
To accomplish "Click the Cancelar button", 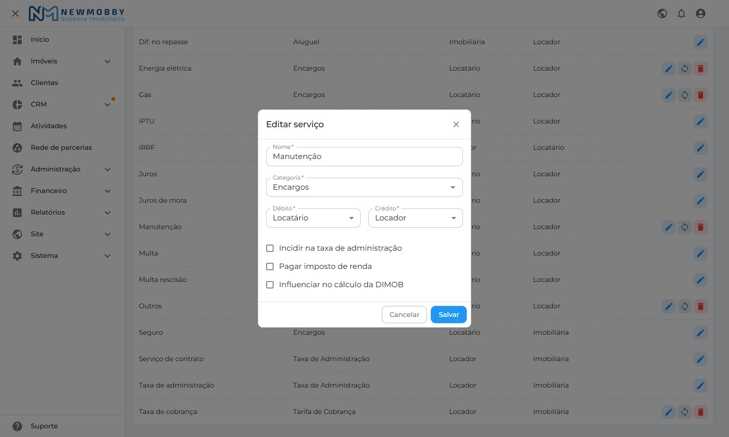I will [x=404, y=315].
